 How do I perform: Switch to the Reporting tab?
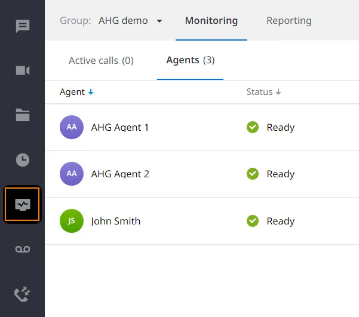point(289,21)
